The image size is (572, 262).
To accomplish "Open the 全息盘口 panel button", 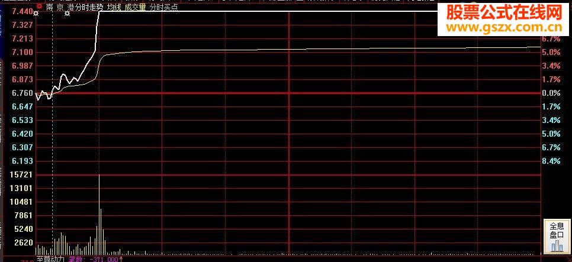I will [x=557, y=237].
